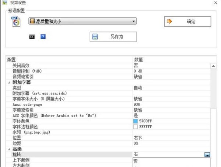Click the AVI file format icon
This screenshot has height=167, width=221.
click(x=16, y=22)
